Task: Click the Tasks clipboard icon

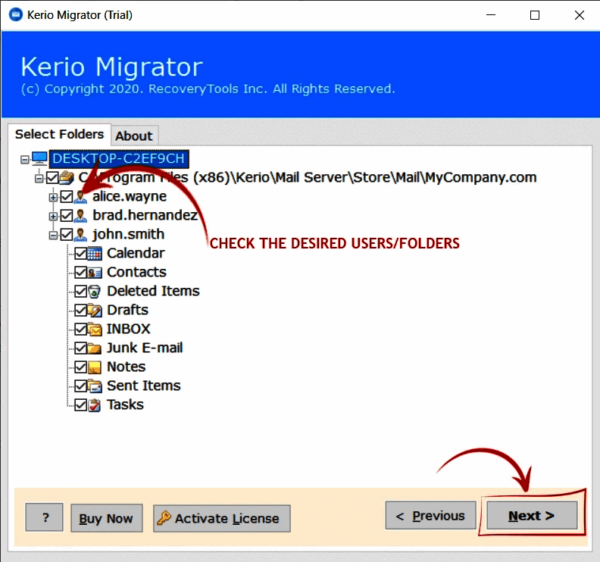Action: click(x=95, y=405)
